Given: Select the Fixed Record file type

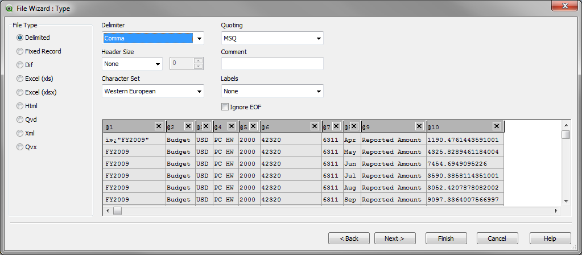Looking at the screenshot, I should (x=39, y=51).
